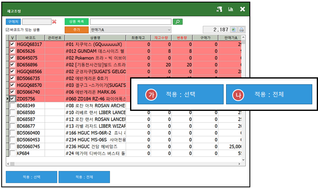
Task: Sort by the 구매가 column header
Action: coord(206,38)
